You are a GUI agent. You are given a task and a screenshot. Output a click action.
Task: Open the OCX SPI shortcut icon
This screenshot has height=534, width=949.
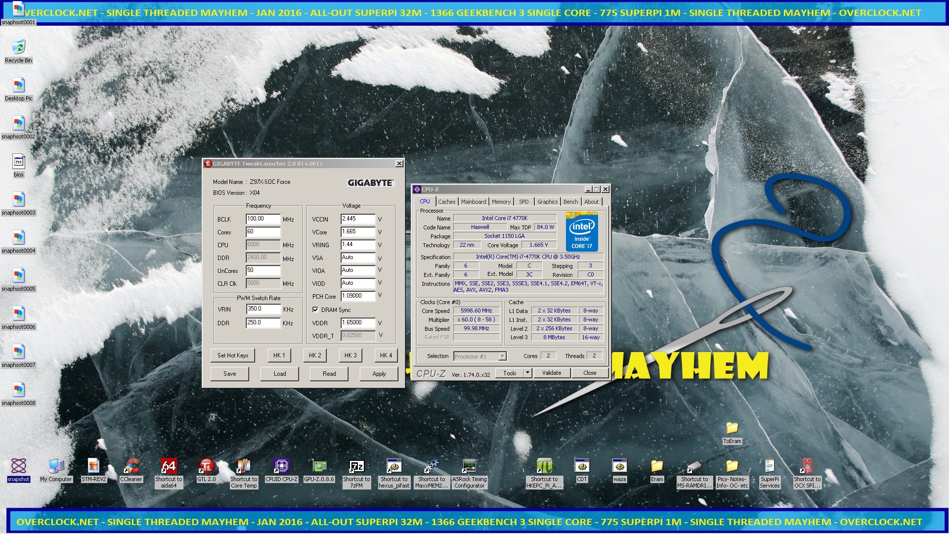(808, 473)
